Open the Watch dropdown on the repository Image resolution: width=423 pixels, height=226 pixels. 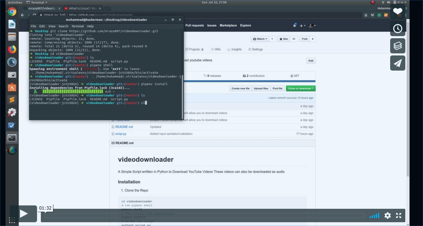pyautogui.click(x=260, y=39)
